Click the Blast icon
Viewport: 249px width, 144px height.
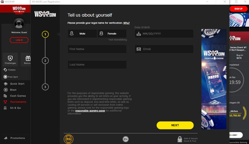click(6, 90)
